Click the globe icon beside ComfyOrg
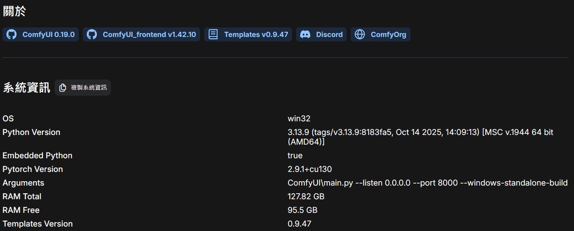Viewport: 574px width, 231px height. coord(360,34)
